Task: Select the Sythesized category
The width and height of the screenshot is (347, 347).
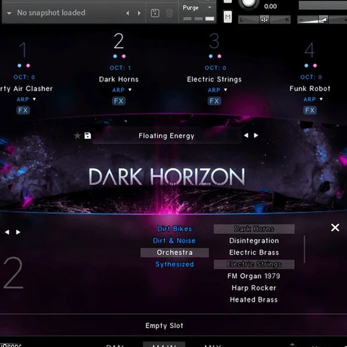Action: pos(174,264)
